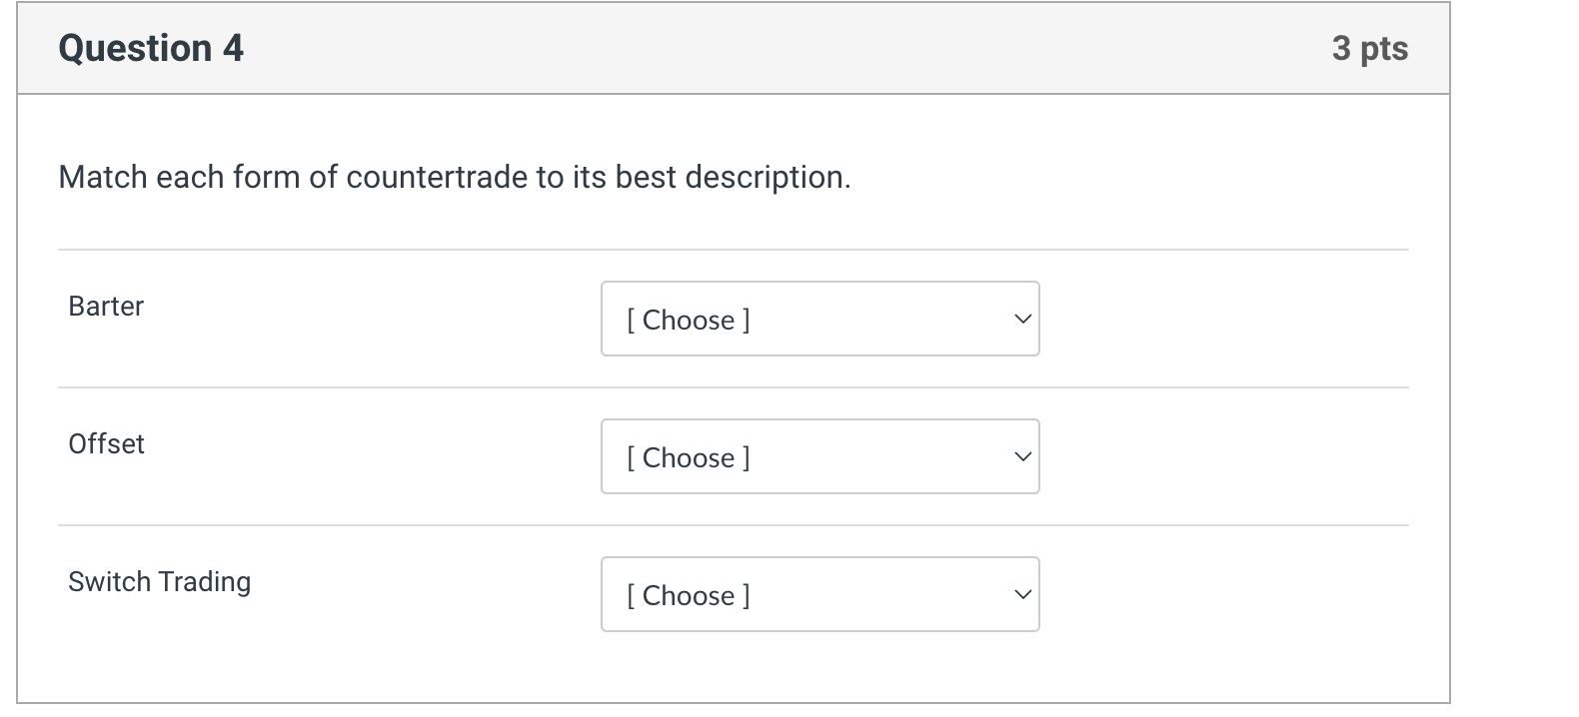The image size is (1579, 717).
Task: Click the chevron arrow in Barter's dropdown
Action: [x=1021, y=320]
